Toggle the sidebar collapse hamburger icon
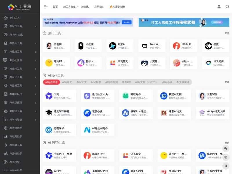Image resolution: width=232 pixels, height=174 pixels. click(46, 7)
